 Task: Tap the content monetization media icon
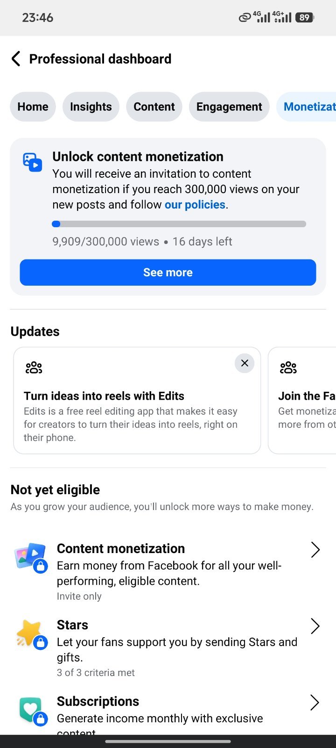(33, 162)
